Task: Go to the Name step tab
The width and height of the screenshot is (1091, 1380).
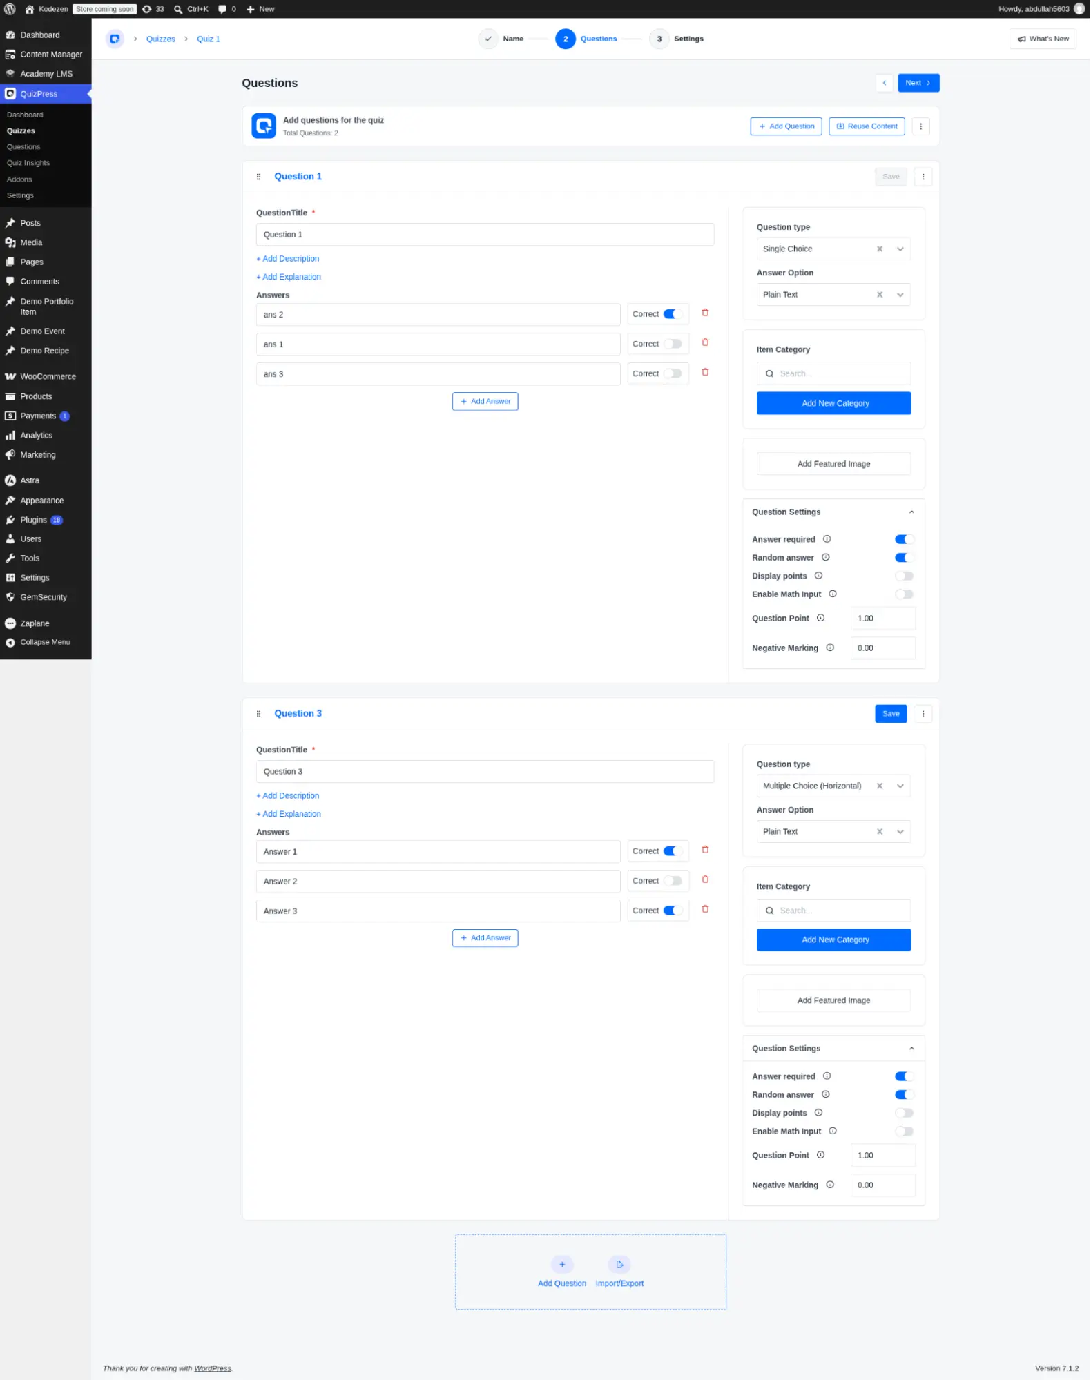Action: (501, 39)
